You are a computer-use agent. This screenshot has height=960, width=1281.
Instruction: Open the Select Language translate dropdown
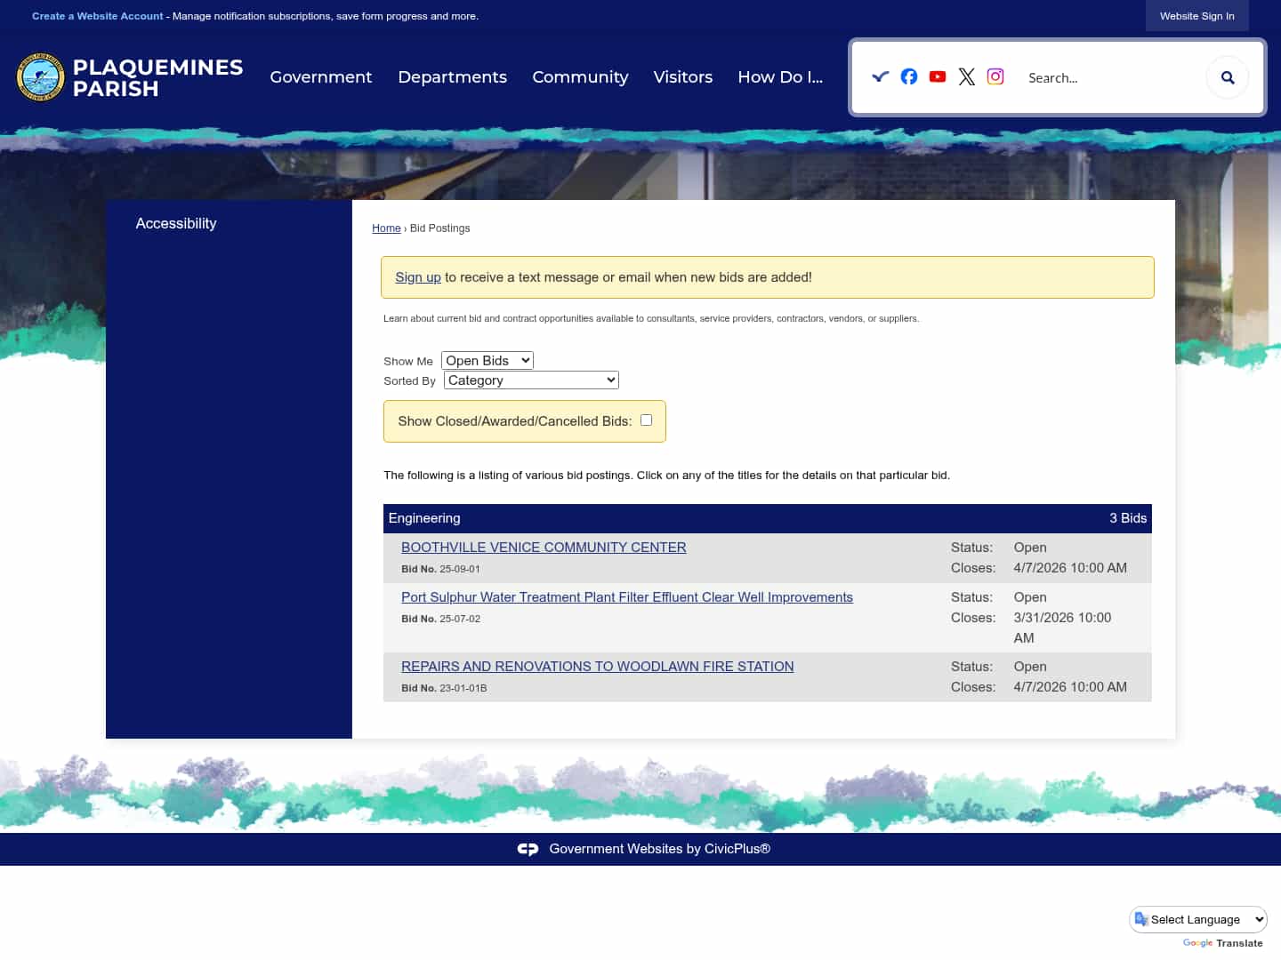pyautogui.click(x=1198, y=919)
